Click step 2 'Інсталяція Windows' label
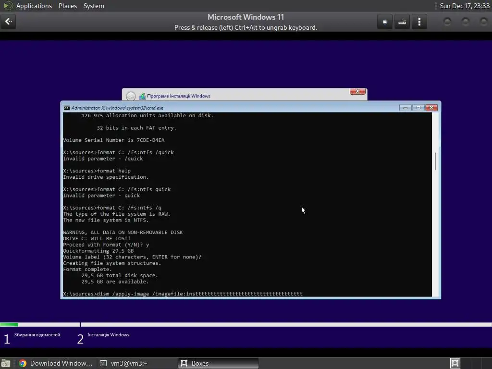The height and width of the screenshot is (369, 492). pos(108,335)
